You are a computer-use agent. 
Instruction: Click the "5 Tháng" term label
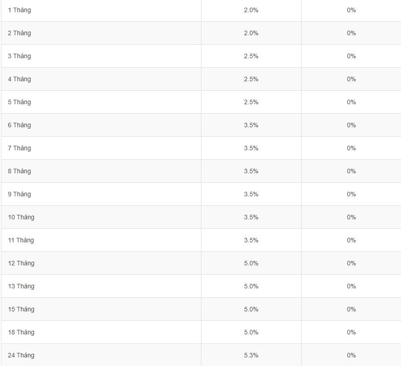click(x=19, y=102)
